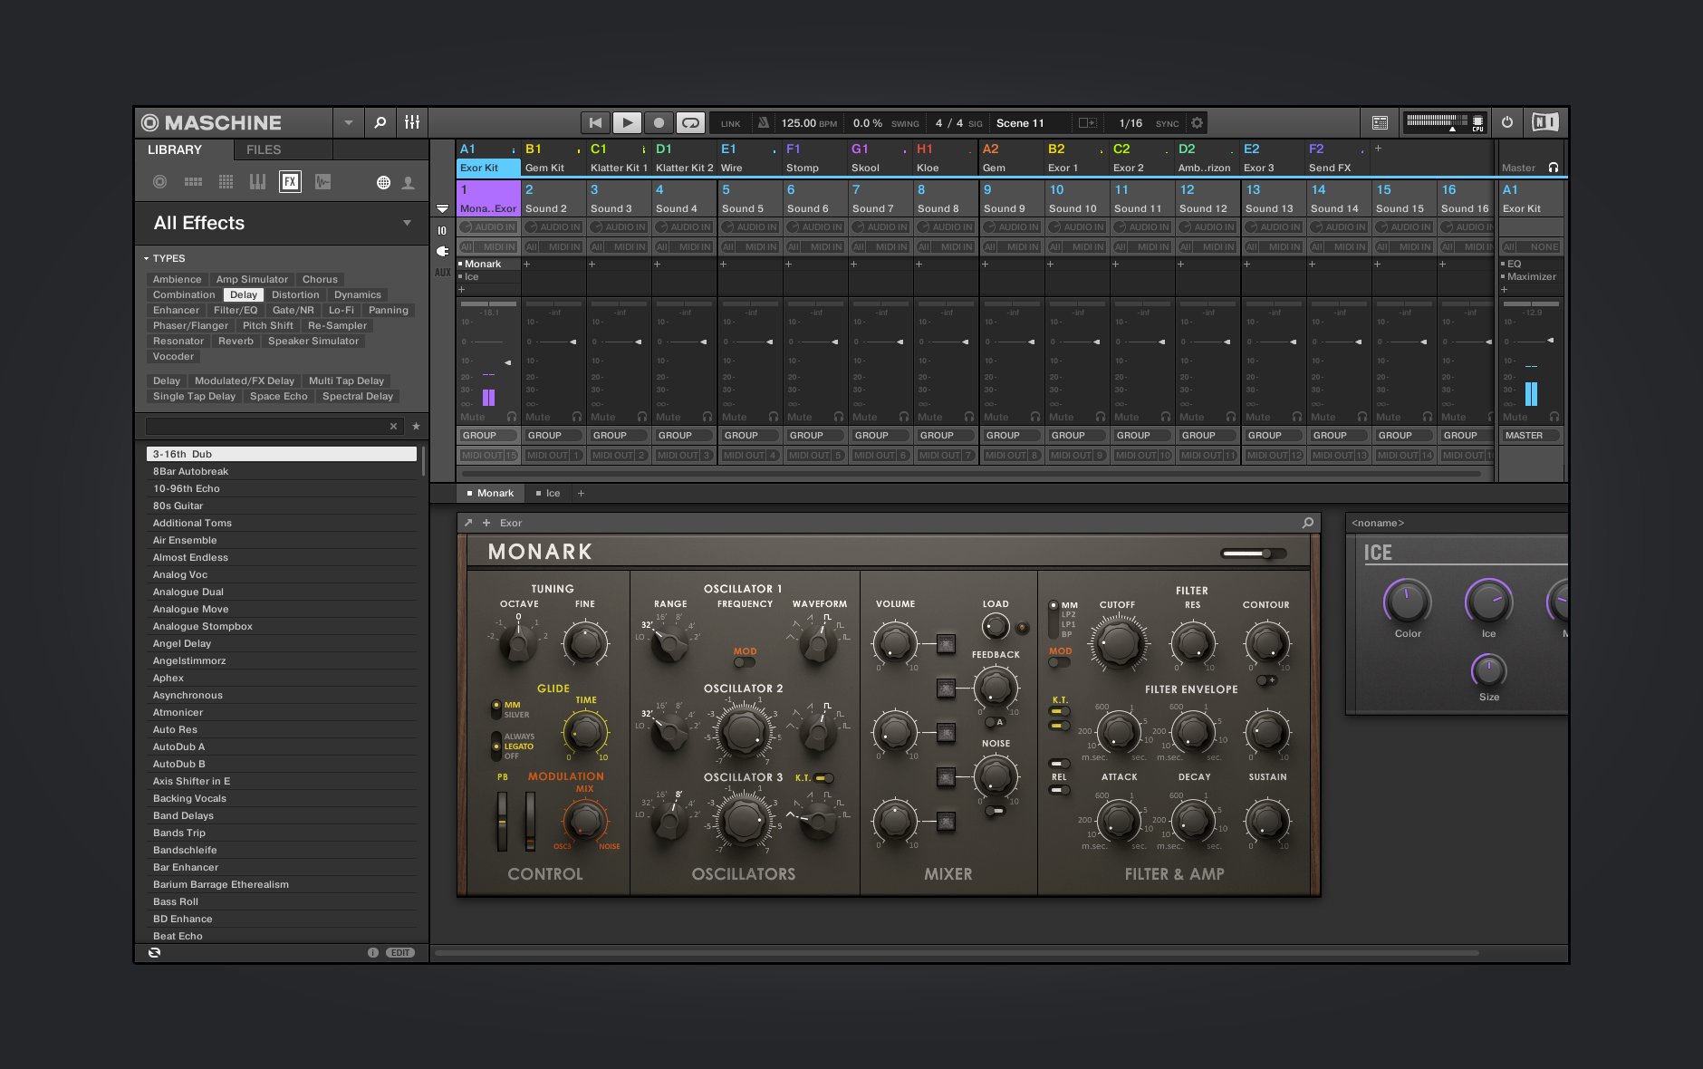The width and height of the screenshot is (1703, 1069).
Task: Switch to the FILES tab
Action: [x=264, y=149]
